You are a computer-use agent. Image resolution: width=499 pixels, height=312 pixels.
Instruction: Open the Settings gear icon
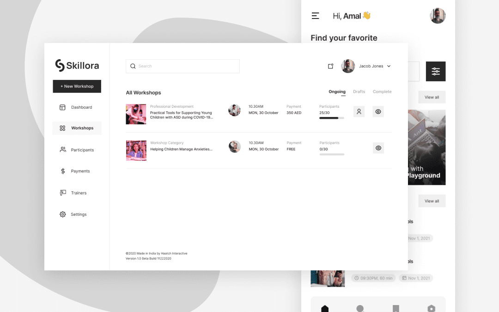click(63, 214)
